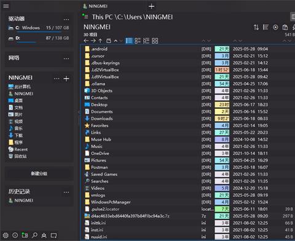
Task: Open the path list icon before This PC
Action: 85,17
